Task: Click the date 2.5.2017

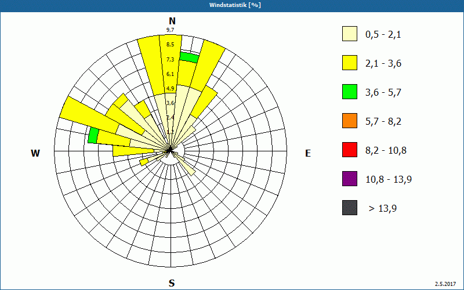Action: tap(445, 284)
